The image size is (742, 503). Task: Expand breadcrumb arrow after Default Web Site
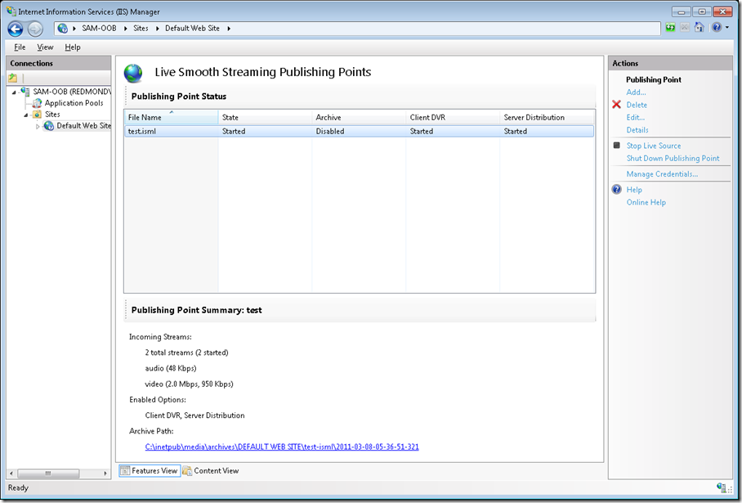[x=229, y=29]
